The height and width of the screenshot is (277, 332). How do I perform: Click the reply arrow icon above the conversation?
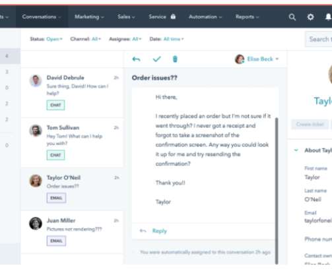[136, 59]
